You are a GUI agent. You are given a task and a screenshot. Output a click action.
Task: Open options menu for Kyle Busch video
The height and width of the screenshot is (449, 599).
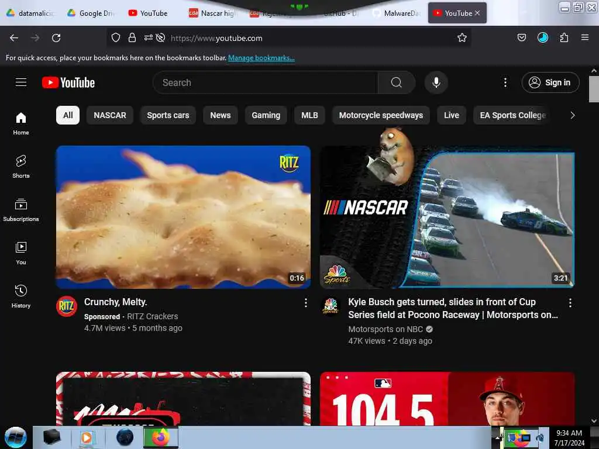pos(570,303)
